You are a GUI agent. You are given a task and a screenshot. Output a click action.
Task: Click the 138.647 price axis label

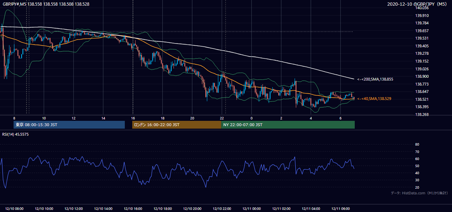pos(422,92)
